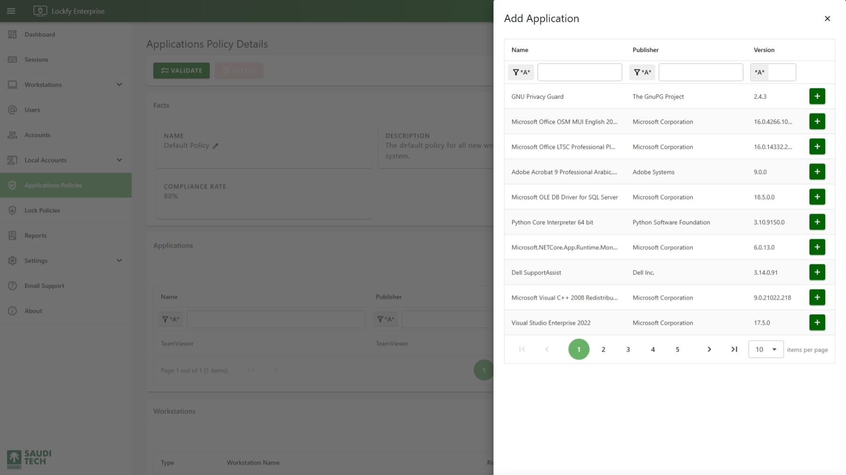
Task: Open Publisher filter operator in Add Application panel
Action: click(x=642, y=72)
